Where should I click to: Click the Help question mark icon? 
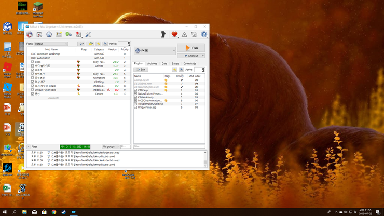204,34
